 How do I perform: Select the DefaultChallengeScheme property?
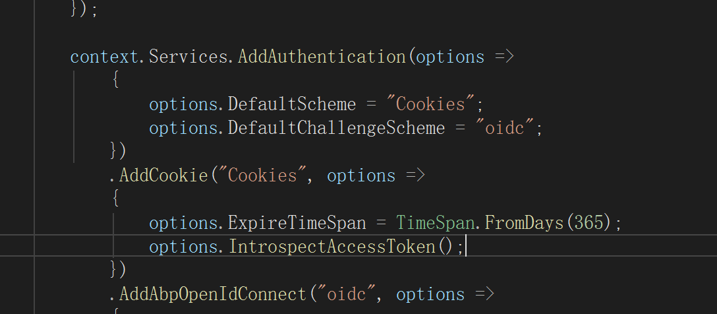tap(336, 127)
